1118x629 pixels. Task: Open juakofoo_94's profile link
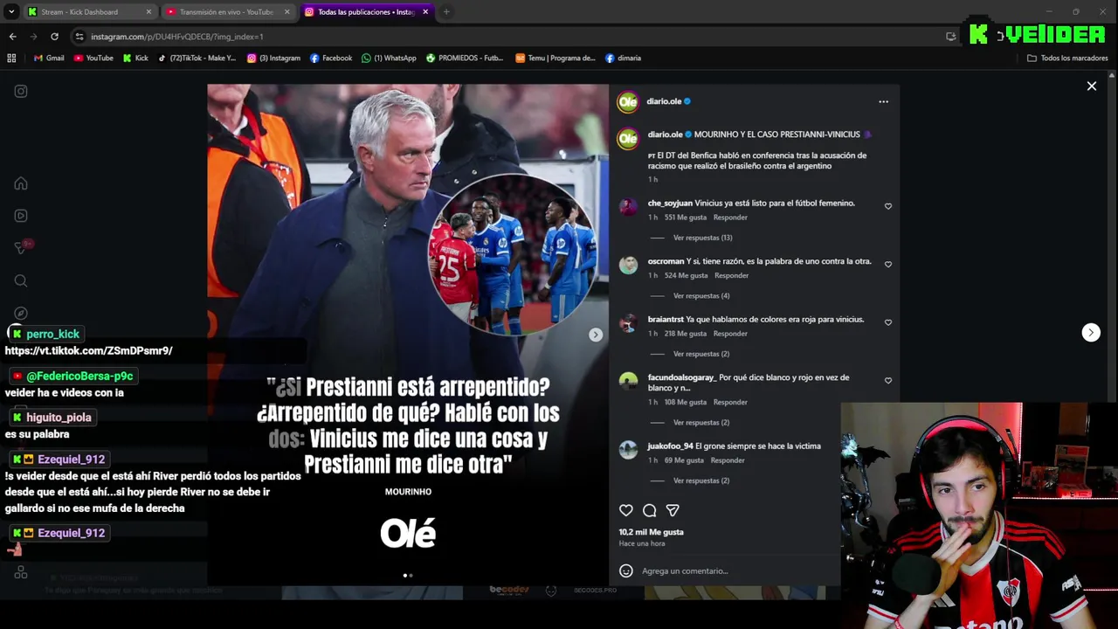click(671, 446)
